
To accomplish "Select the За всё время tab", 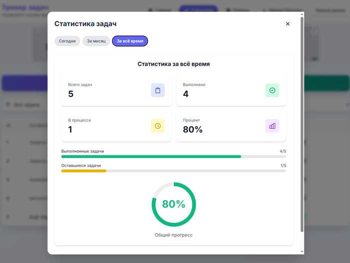I will (130, 41).
